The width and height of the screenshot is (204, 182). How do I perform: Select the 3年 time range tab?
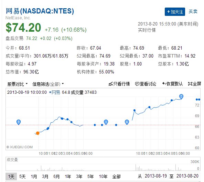(x=79, y=176)
